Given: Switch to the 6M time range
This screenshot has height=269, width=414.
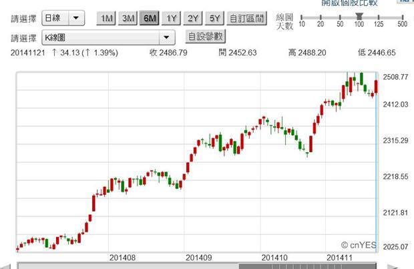Looking at the screenshot, I should tap(150, 19).
